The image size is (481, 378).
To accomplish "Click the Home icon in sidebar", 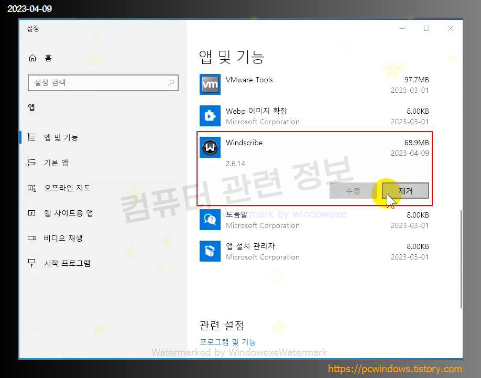I will [x=32, y=58].
